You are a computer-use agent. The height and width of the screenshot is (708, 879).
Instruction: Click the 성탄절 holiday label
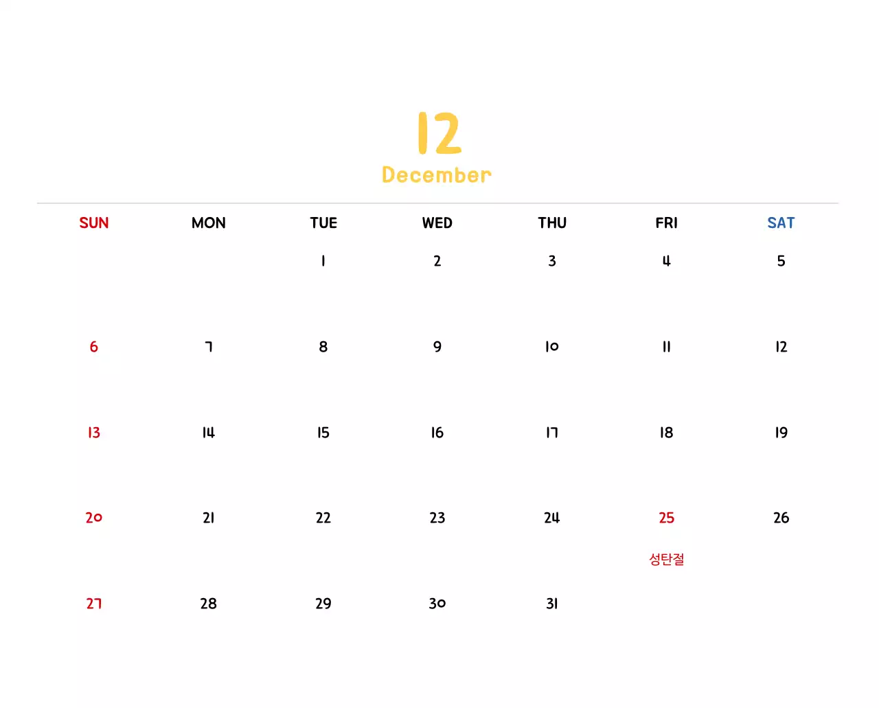click(666, 560)
